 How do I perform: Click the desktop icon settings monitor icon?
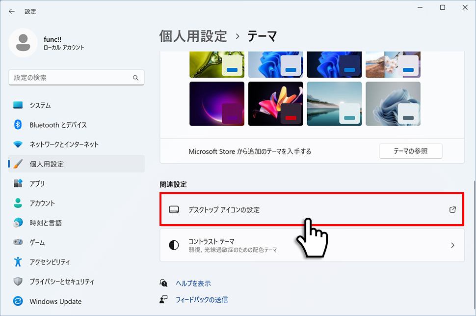coord(174,209)
